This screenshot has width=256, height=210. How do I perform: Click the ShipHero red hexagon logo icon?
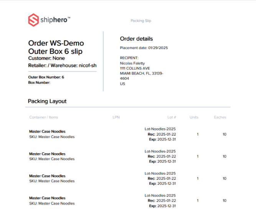tap(33, 20)
